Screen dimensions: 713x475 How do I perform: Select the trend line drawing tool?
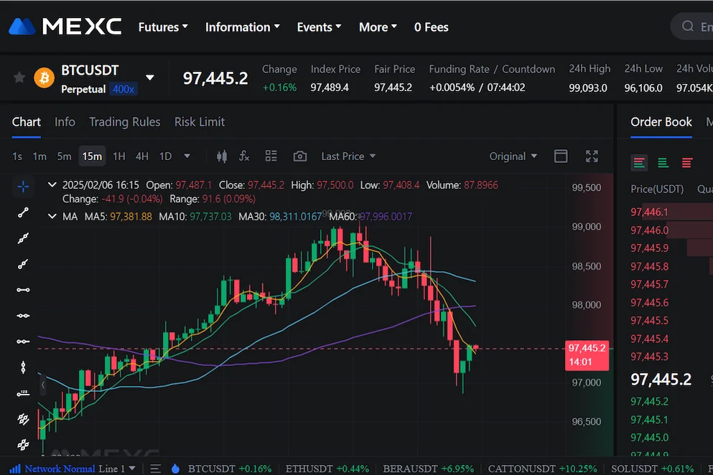[23, 212]
